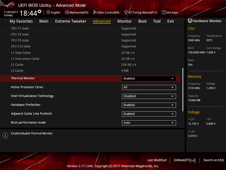Viewport: 226px width, 170px height.
Task: Click the EzMode exit arrow icon
Action: point(193,160)
